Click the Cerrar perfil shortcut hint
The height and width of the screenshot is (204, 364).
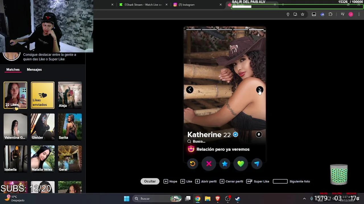(x=231, y=181)
